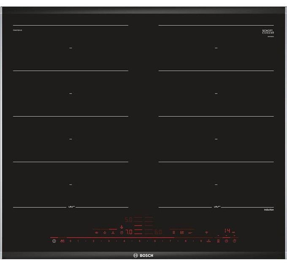
Task: Tap power level 8 on the control strip
Action: click(x=186, y=241)
